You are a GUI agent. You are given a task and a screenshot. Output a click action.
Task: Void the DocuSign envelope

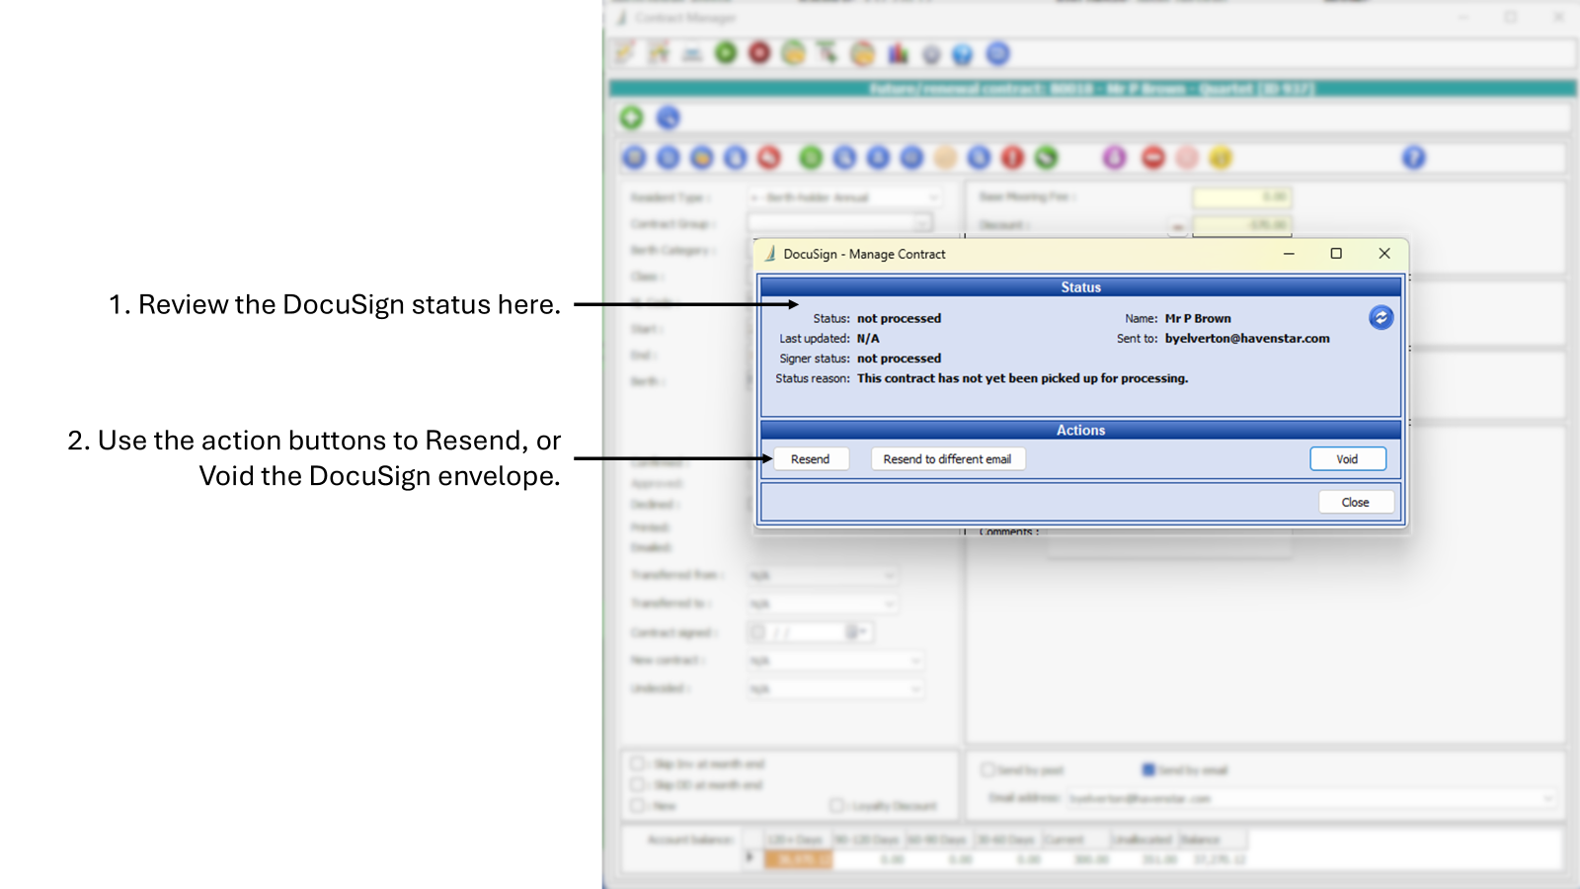(1347, 459)
